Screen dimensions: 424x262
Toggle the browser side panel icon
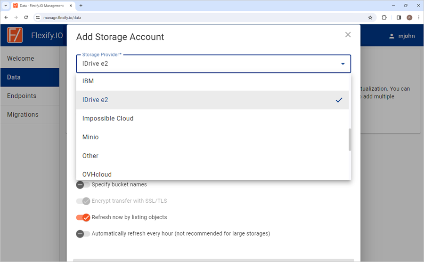tap(399, 17)
